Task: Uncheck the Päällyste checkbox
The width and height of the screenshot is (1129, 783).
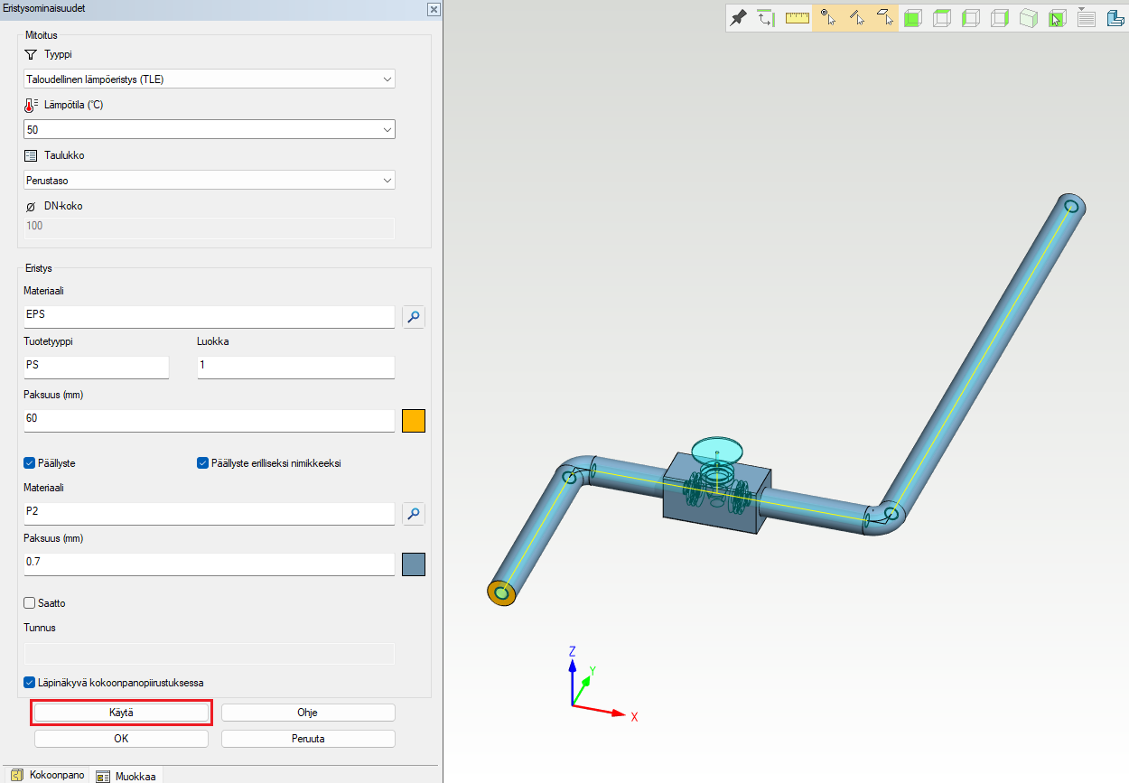Action: click(x=30, y=463)
